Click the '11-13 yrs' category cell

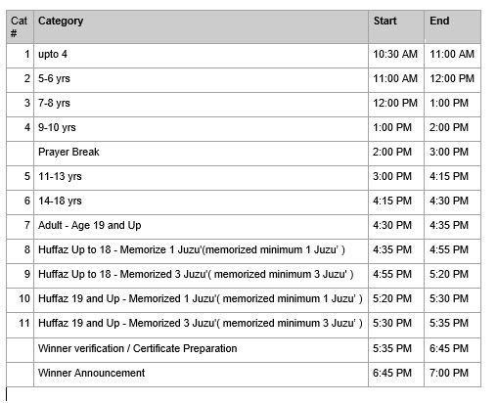pyautogui.click(x=201, y=178)
